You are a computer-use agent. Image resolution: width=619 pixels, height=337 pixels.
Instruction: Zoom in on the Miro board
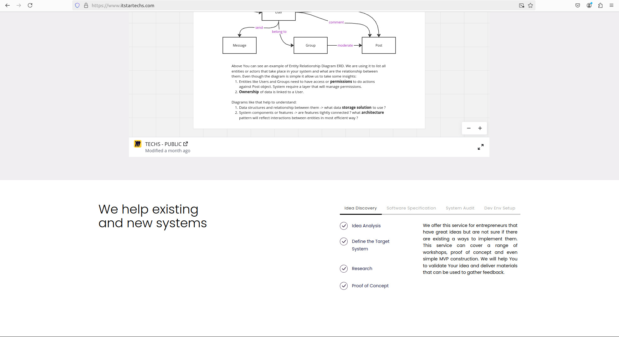[x=480, y=128]
